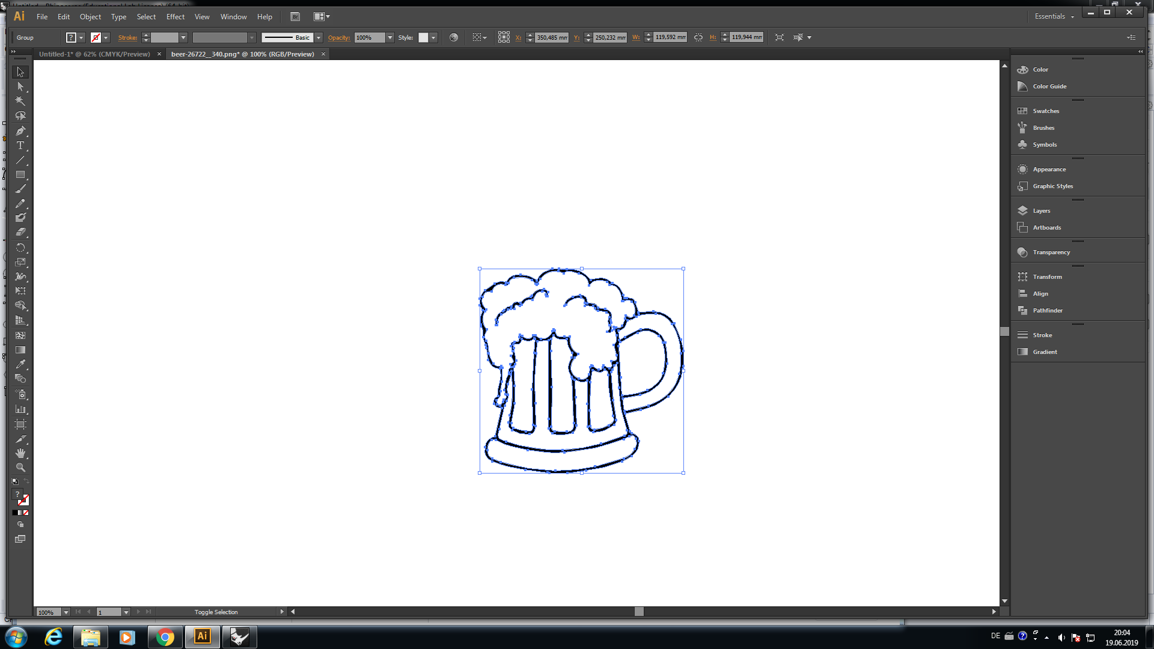The width and height of the screenshot is (1154, 649).
Task: Select the Zoom tool
Action: [x=20, y=468]
